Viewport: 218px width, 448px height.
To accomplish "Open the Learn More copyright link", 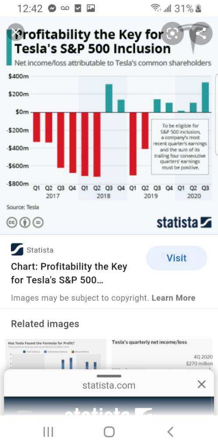I will click(x=173, y=298).
